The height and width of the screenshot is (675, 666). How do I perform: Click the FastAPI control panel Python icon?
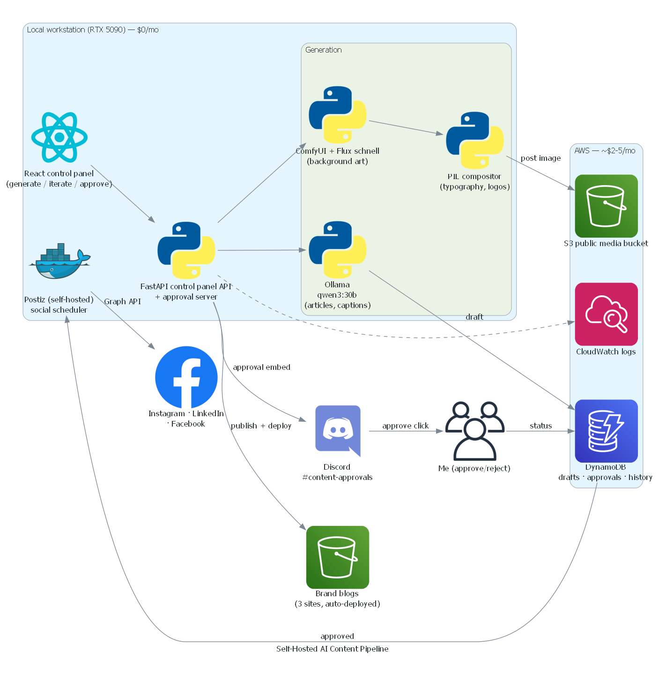coord(186,250)
